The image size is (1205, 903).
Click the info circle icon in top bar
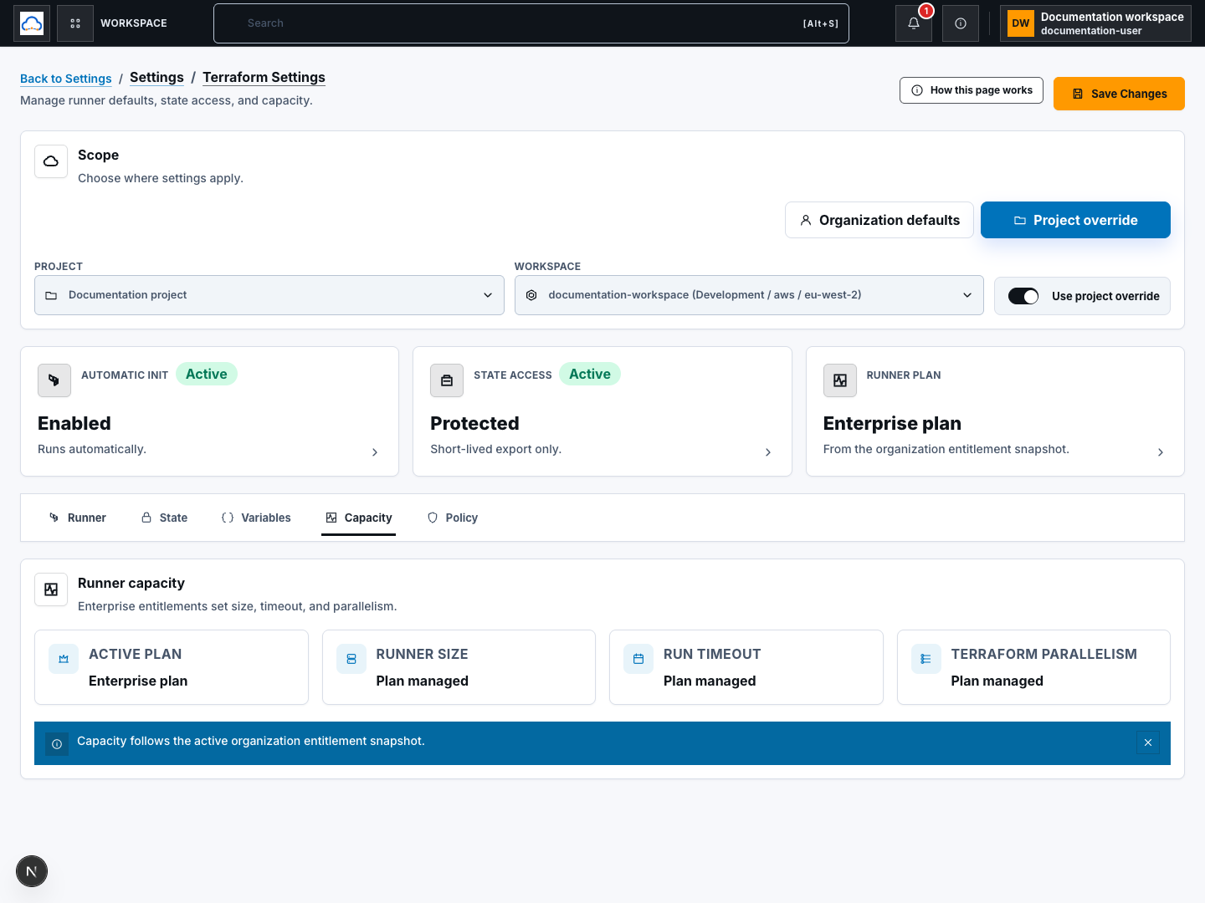point(961,23)
